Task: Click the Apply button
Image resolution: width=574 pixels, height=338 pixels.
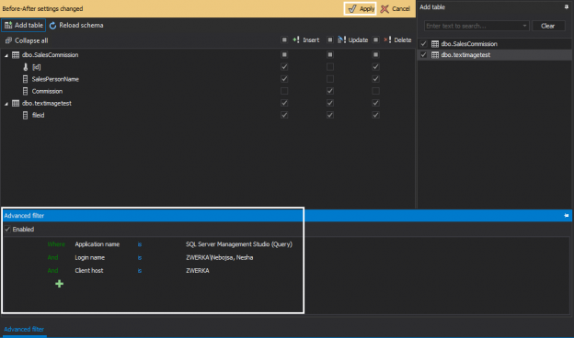Action: tap(361, 9)
